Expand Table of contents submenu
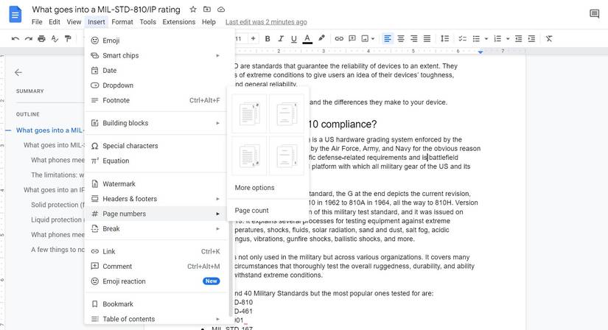The height and width of the screenshot is (330, 608). (x=156, y=319)
